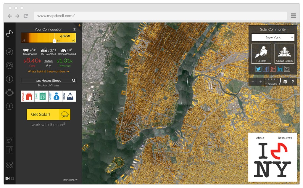The height and width of the screenshot is (188, 303).
Task: Click the map layers stack icon
Action: click(285, 82)
